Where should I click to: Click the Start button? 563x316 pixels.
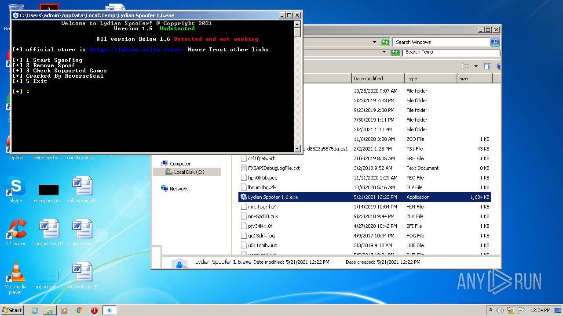click(12, 310)
